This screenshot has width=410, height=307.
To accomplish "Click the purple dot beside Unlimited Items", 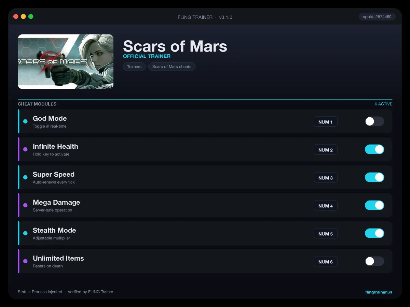I will (25, 261).
